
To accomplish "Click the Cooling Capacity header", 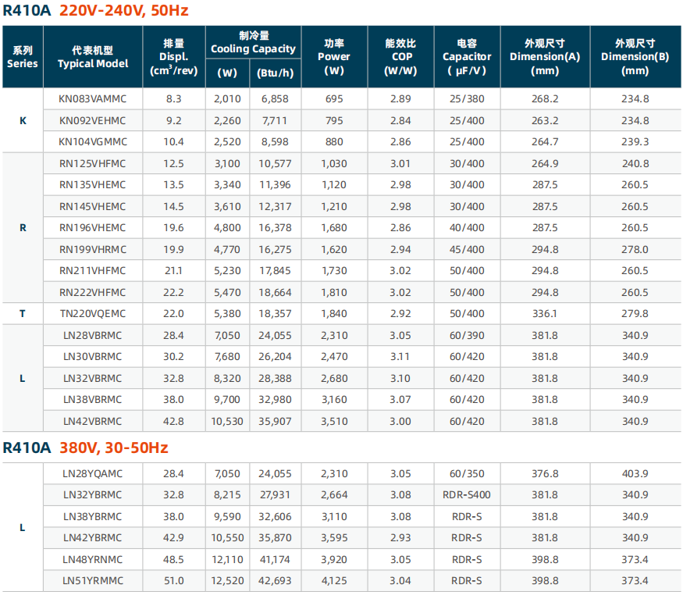I will (x=253, y=42).
